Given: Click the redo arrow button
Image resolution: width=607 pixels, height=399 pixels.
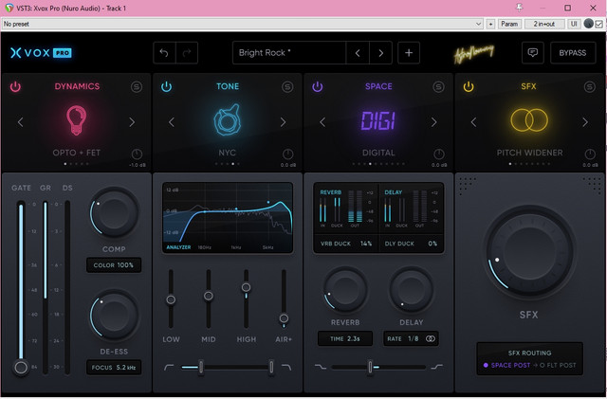Looking at the screenshot, I should 187,53.
